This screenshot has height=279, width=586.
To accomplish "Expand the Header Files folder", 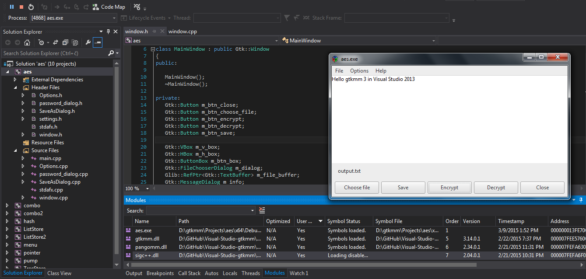I will 15,87.
